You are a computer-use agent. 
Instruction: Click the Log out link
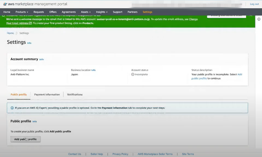point(254,4)
